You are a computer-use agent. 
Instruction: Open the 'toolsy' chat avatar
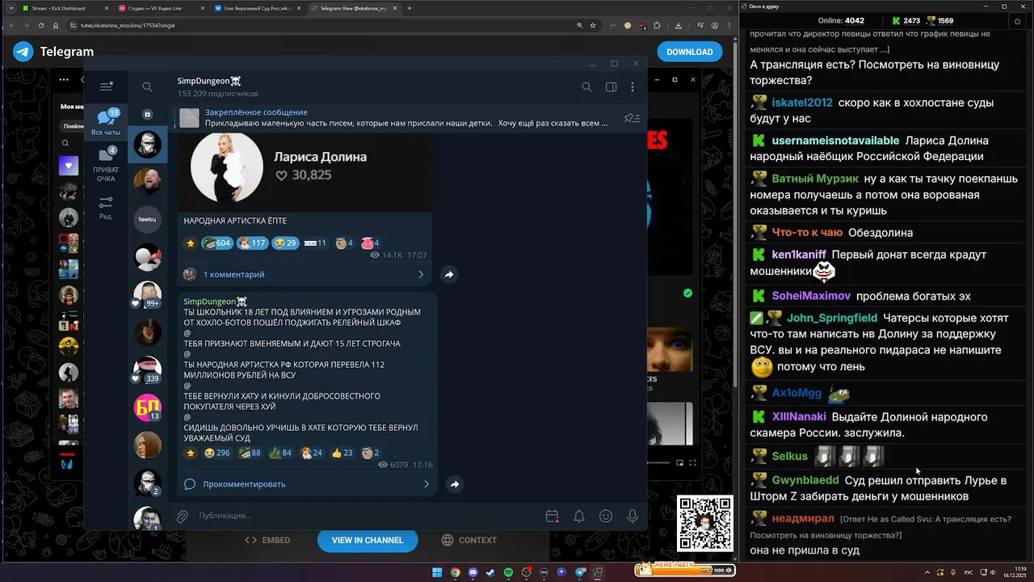pos(147,219)
